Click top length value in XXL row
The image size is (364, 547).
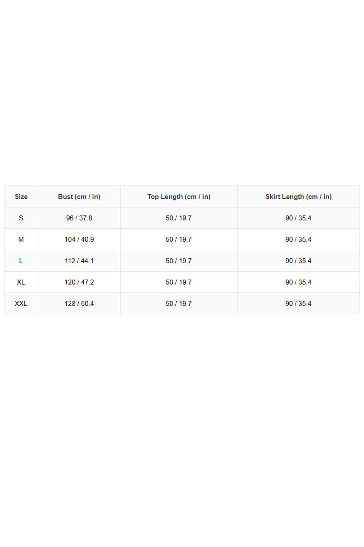point(179,304)
